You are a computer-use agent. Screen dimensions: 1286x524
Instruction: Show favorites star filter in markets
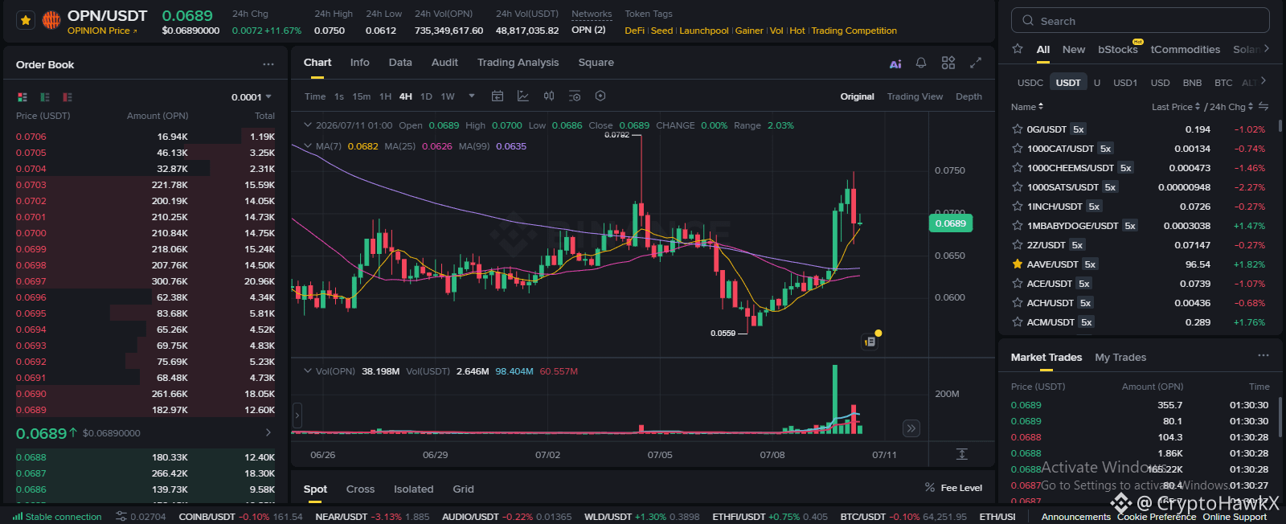(x=1018, y=49)
